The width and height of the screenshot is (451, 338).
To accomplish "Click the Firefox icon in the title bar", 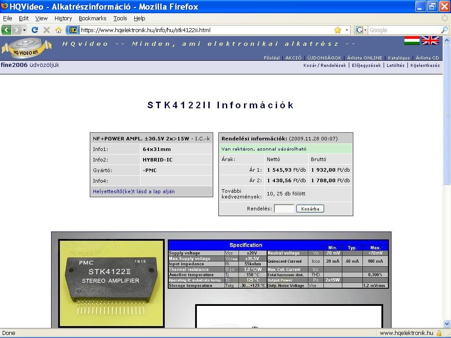I will [4, 6].
